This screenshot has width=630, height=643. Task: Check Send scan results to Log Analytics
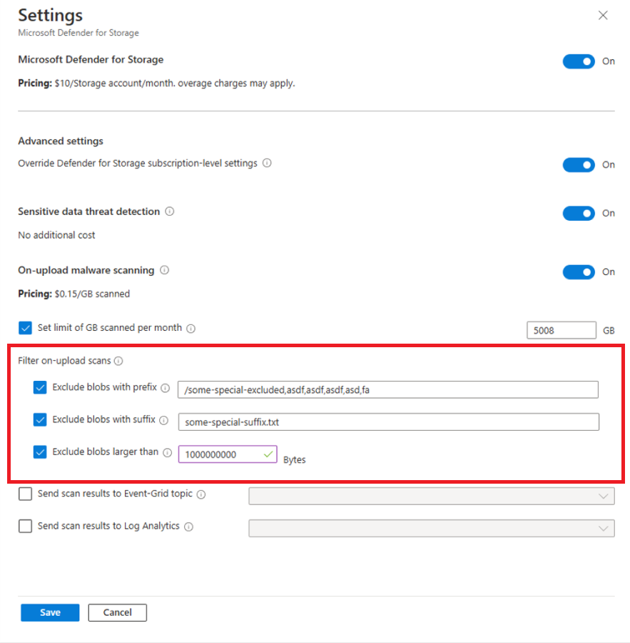pyautogui.click(x=25, y=526)
